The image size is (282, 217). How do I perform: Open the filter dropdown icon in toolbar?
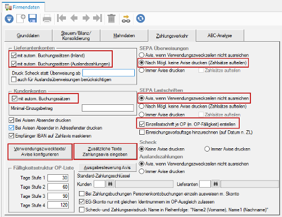point(9,19)
